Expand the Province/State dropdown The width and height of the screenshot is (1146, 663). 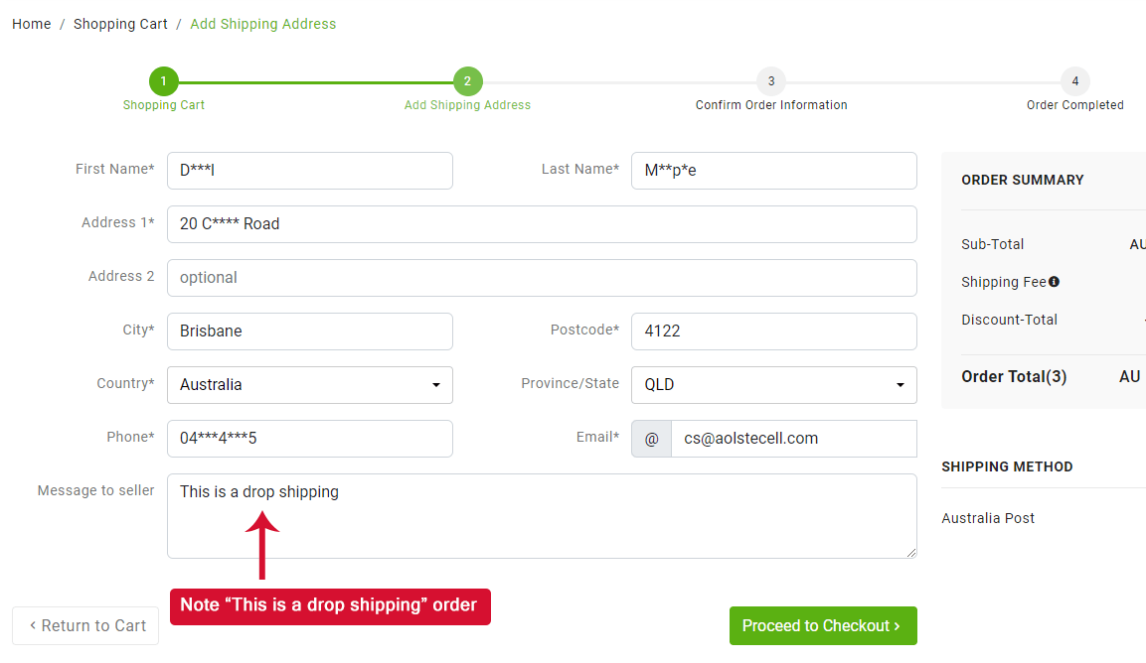click(773, 385)
